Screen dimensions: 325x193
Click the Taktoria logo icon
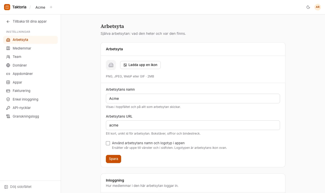click(x=7, y=7)
